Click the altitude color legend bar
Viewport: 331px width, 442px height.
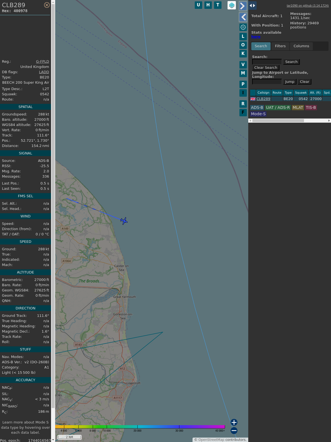tap(140, 427)
